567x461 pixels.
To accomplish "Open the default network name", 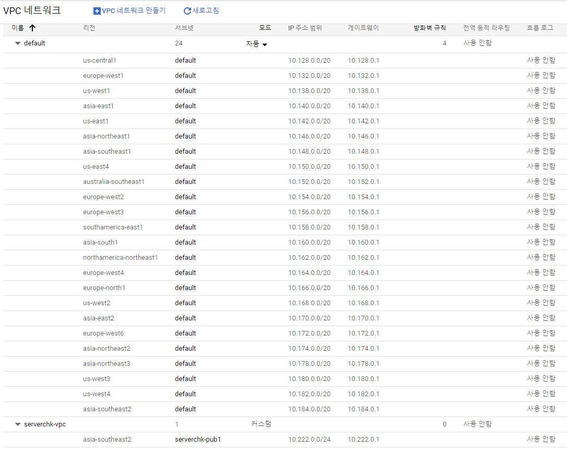I will tap(34, 43).
